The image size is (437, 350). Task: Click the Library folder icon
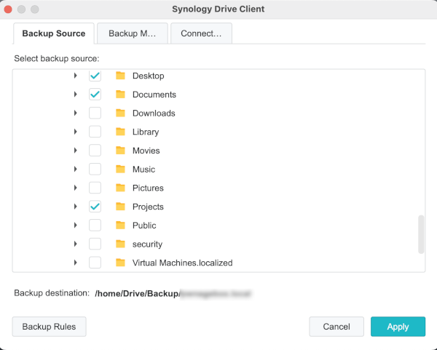120,132
